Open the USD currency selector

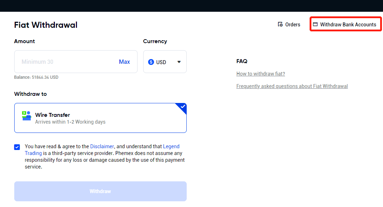165,62
